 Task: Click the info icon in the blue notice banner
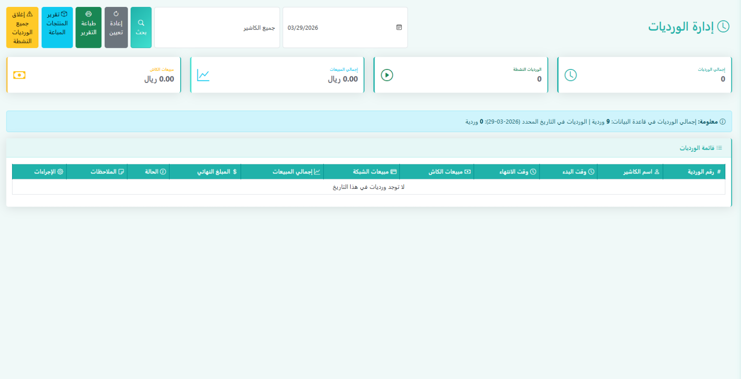coord(722,122)
